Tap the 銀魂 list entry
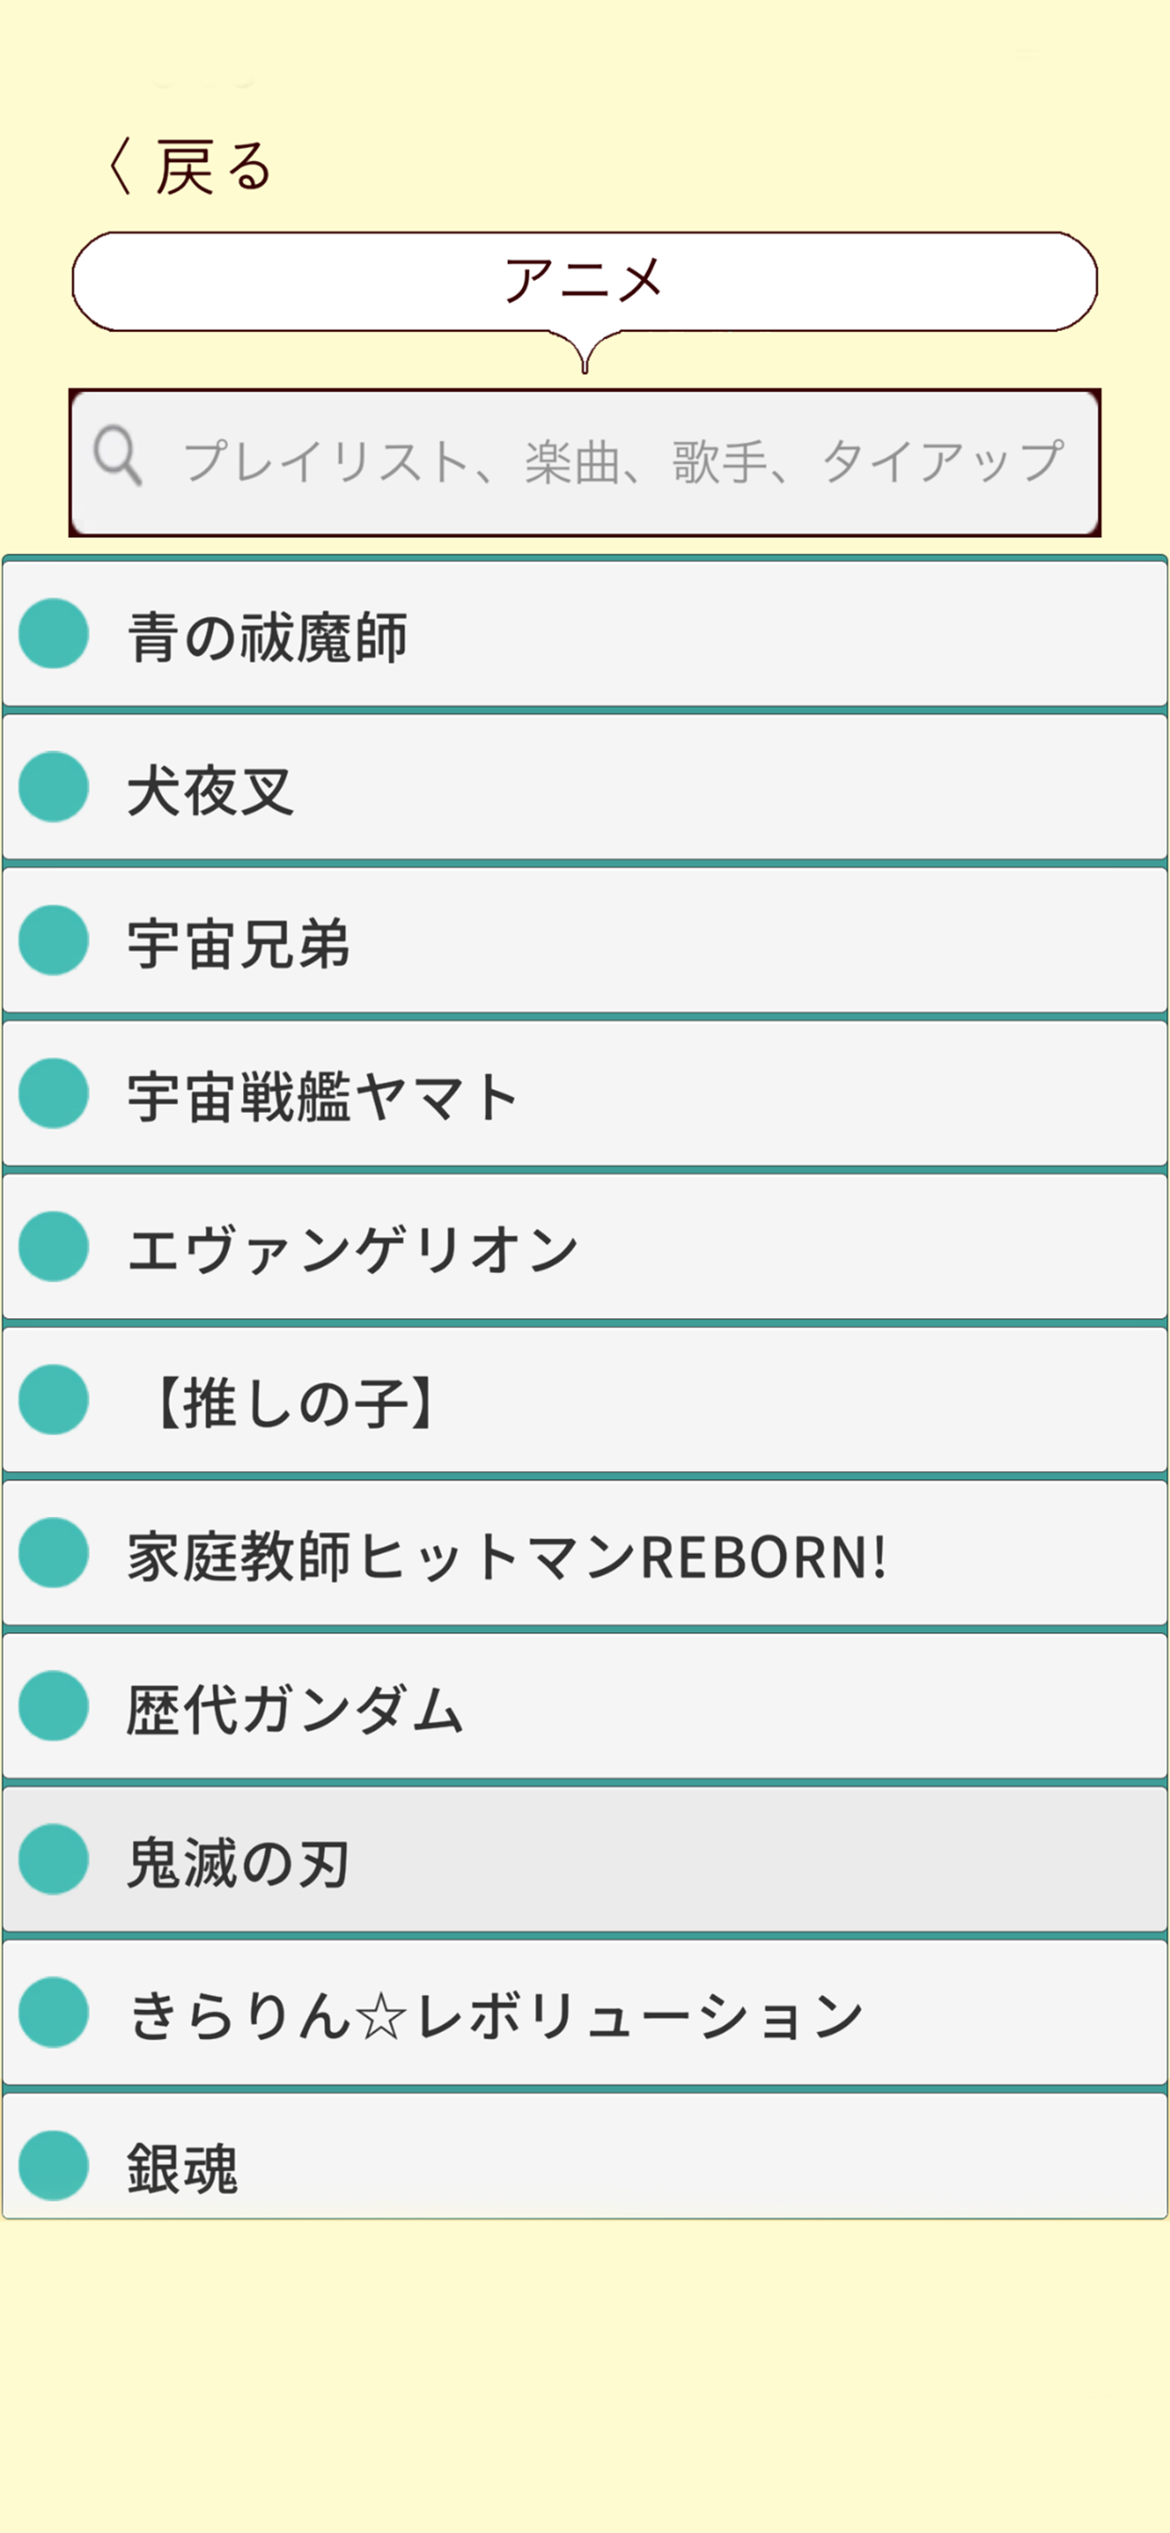This screenshot has height=2533, width=1170. (584, 2165)
